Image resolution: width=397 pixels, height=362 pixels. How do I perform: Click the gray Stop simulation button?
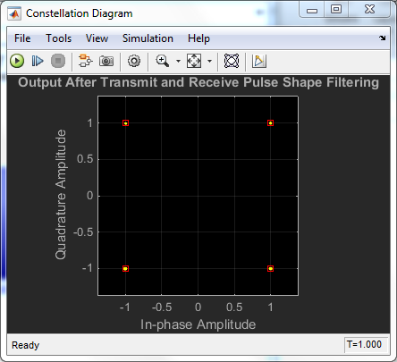pos(58,61)
